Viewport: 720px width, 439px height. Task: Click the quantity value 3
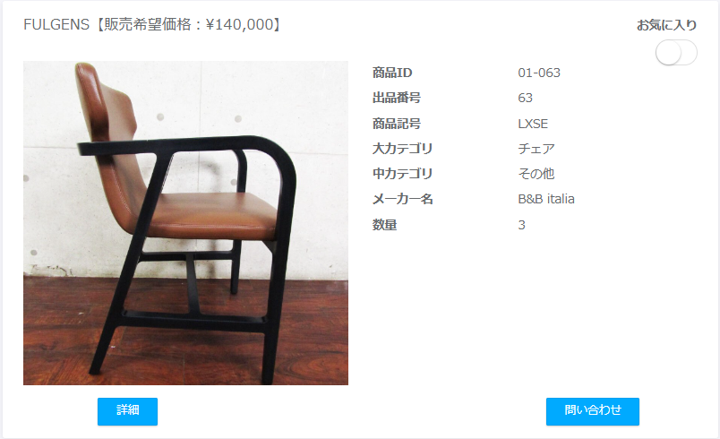pos(521,225)
